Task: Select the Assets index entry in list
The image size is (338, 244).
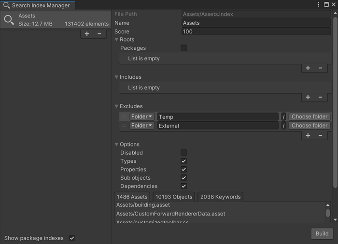Action: click(56, 20)
